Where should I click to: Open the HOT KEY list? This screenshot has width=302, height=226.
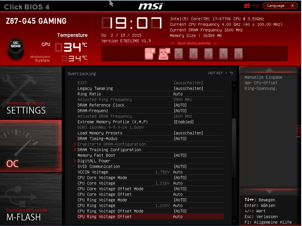(215, 73)
